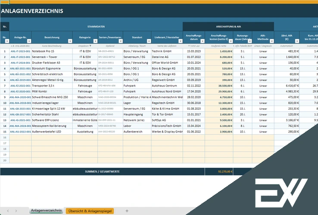Open the Nr. column filter arrow
Viewport: 318px width, 215px height.
[x=7, y=41]
